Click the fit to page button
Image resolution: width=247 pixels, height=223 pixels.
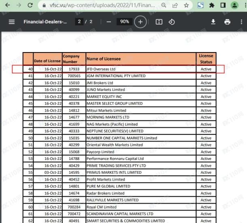(x=159, y=22)
